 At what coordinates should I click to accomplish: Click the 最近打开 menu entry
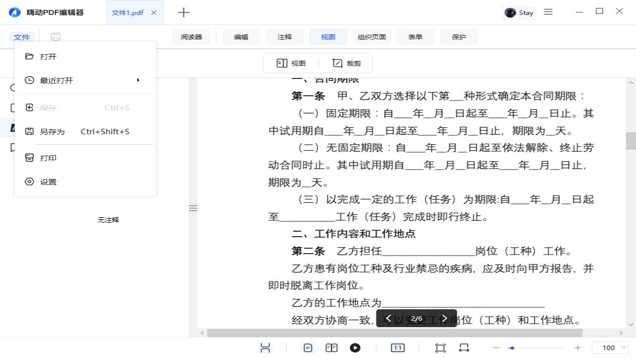85,81
